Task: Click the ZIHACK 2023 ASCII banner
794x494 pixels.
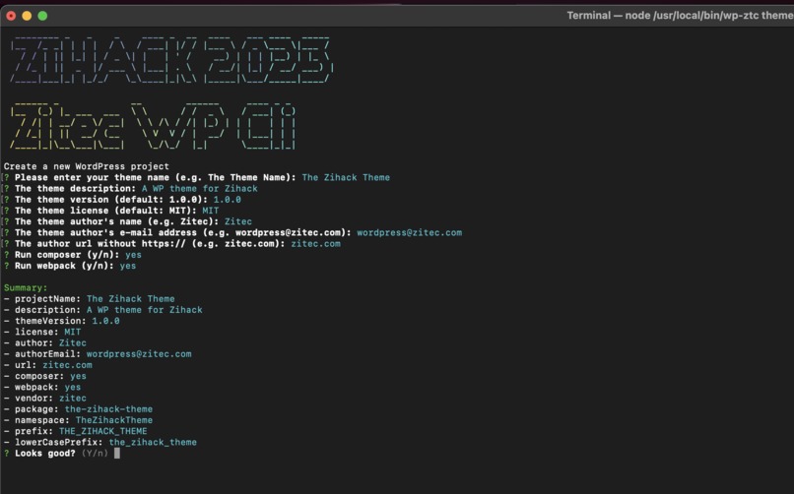Action: click(171, 59)
